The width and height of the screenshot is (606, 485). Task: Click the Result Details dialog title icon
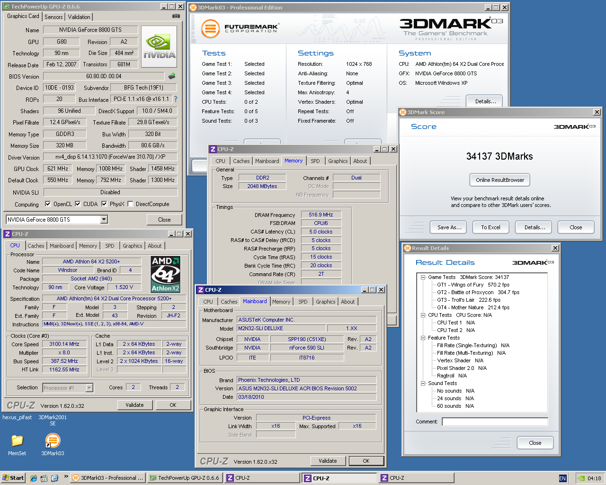[x=407, y=248]
